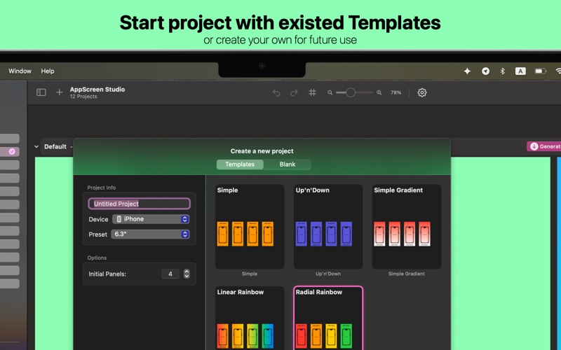Edit the Initial Panels number field

(x=170, y=274)
